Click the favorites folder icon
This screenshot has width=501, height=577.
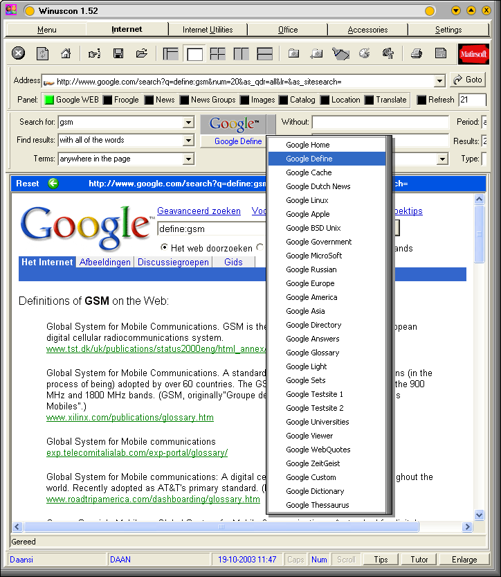pyautogui.click(x=293, y=54)
